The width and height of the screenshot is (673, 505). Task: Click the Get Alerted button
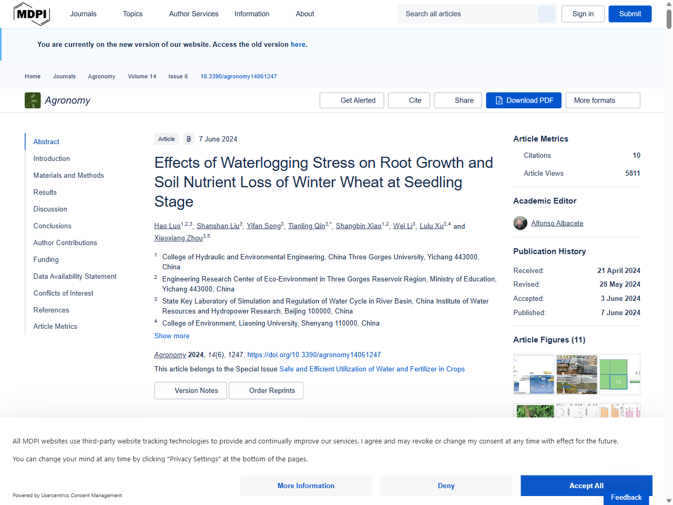[x=352, y=100]
